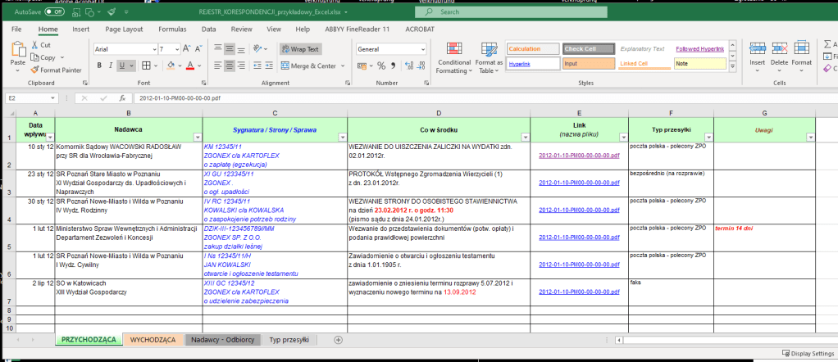Click the Insert cells icon
This screenshot has width=838, height=362.
(x=757, y=48)
